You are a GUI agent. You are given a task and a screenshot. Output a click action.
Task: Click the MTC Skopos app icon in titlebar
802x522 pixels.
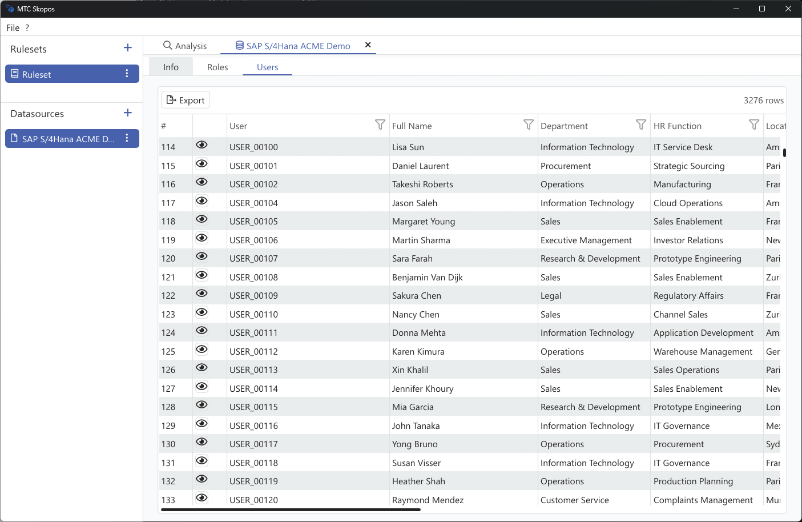click(10, 9)
